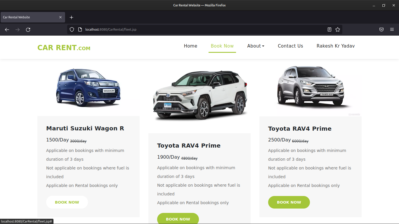
Task: Open the Firefox hamburger menu
Action: click(x=392, y=29)
